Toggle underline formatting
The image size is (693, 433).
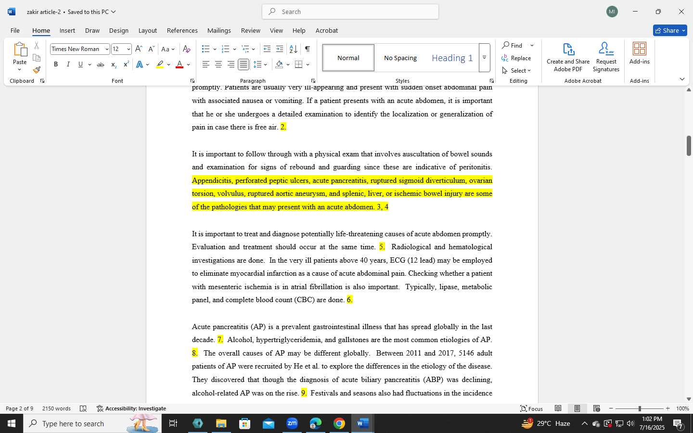click(x=80, y=64)
